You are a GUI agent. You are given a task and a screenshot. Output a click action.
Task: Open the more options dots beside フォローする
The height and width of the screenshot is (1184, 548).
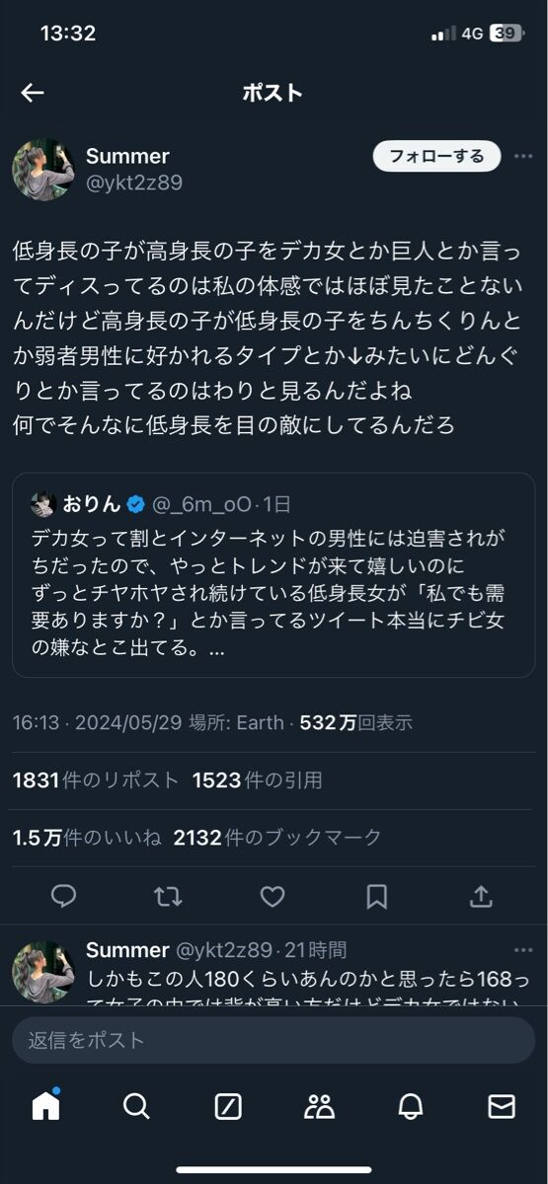coord(523,156)
